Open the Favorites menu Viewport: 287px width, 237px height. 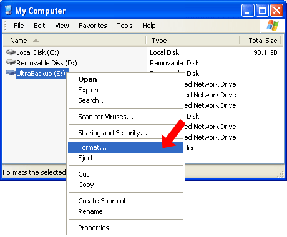coord(93,26)
